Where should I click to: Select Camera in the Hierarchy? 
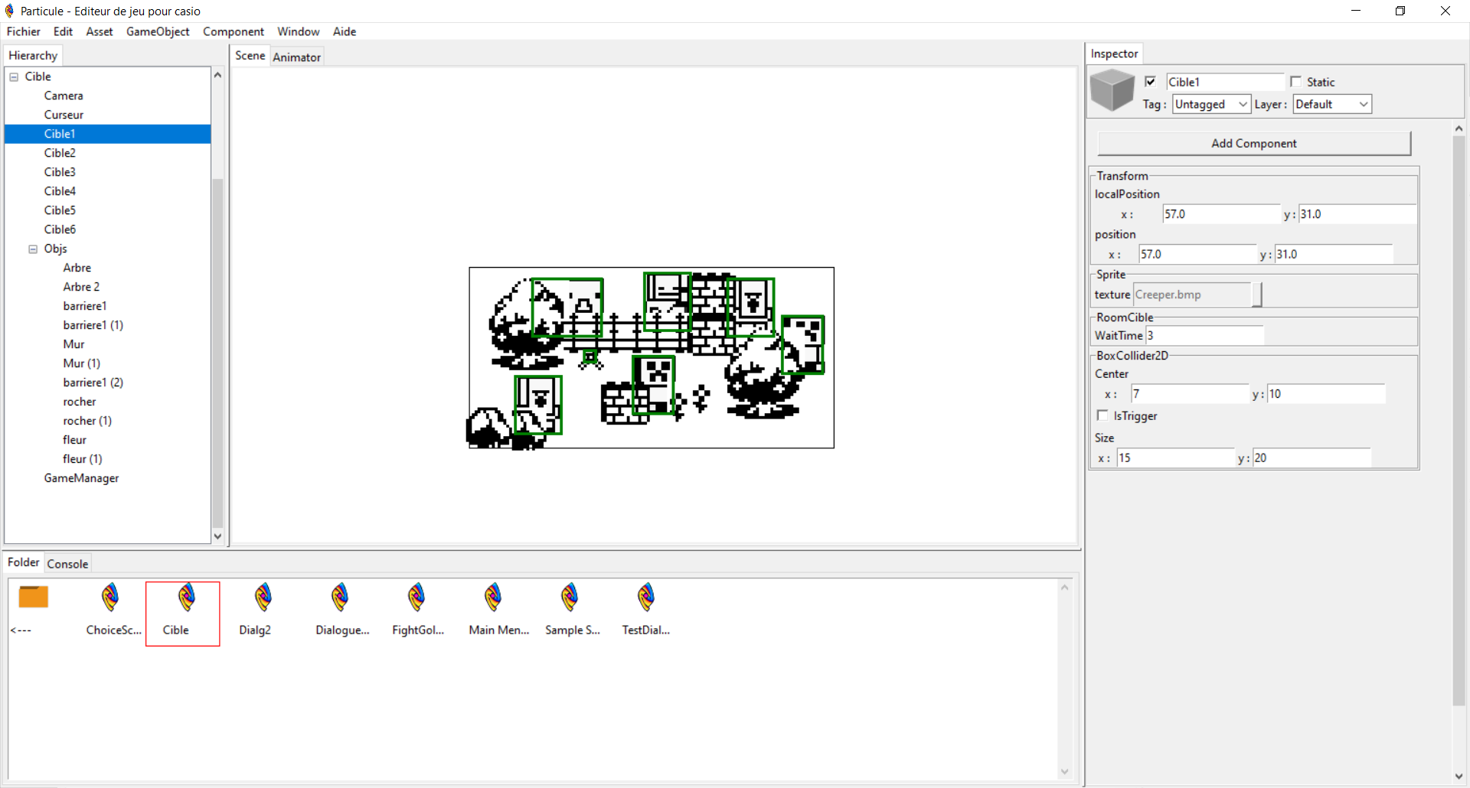(x=64, y=96)
